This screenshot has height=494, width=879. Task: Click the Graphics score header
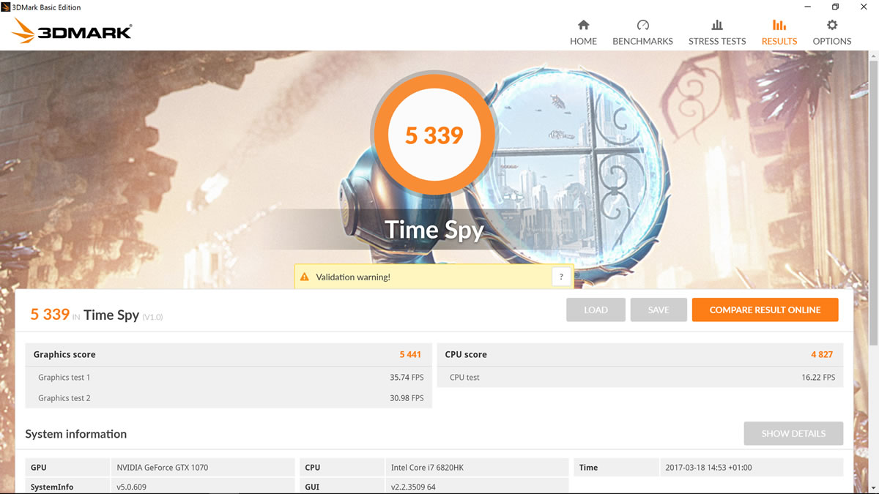coord(64,354)
